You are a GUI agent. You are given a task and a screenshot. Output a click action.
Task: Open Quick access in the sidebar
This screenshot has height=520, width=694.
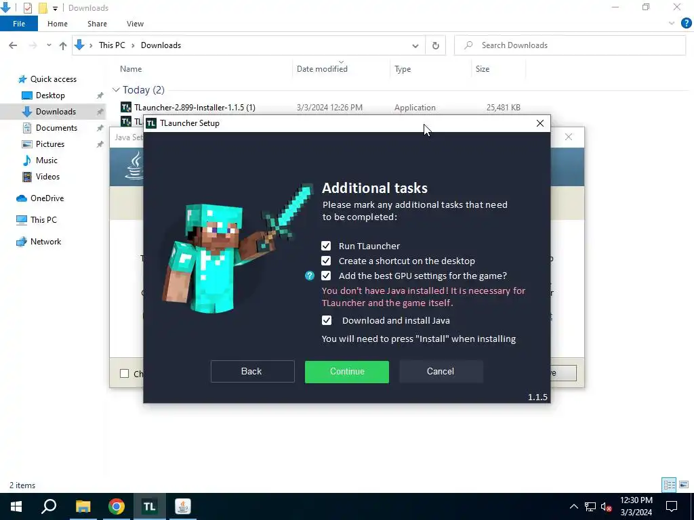pyautogui.click(x=53, y=79)
